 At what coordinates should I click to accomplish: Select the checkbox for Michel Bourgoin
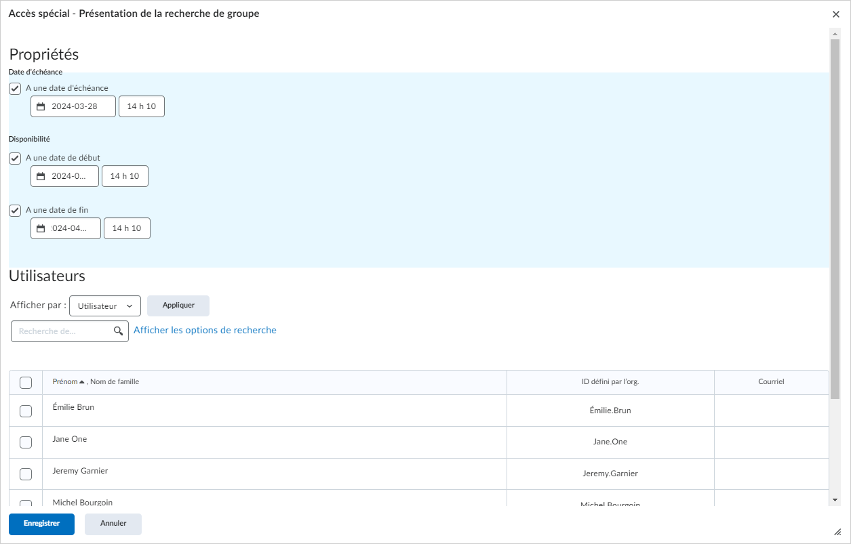(26, 503)
